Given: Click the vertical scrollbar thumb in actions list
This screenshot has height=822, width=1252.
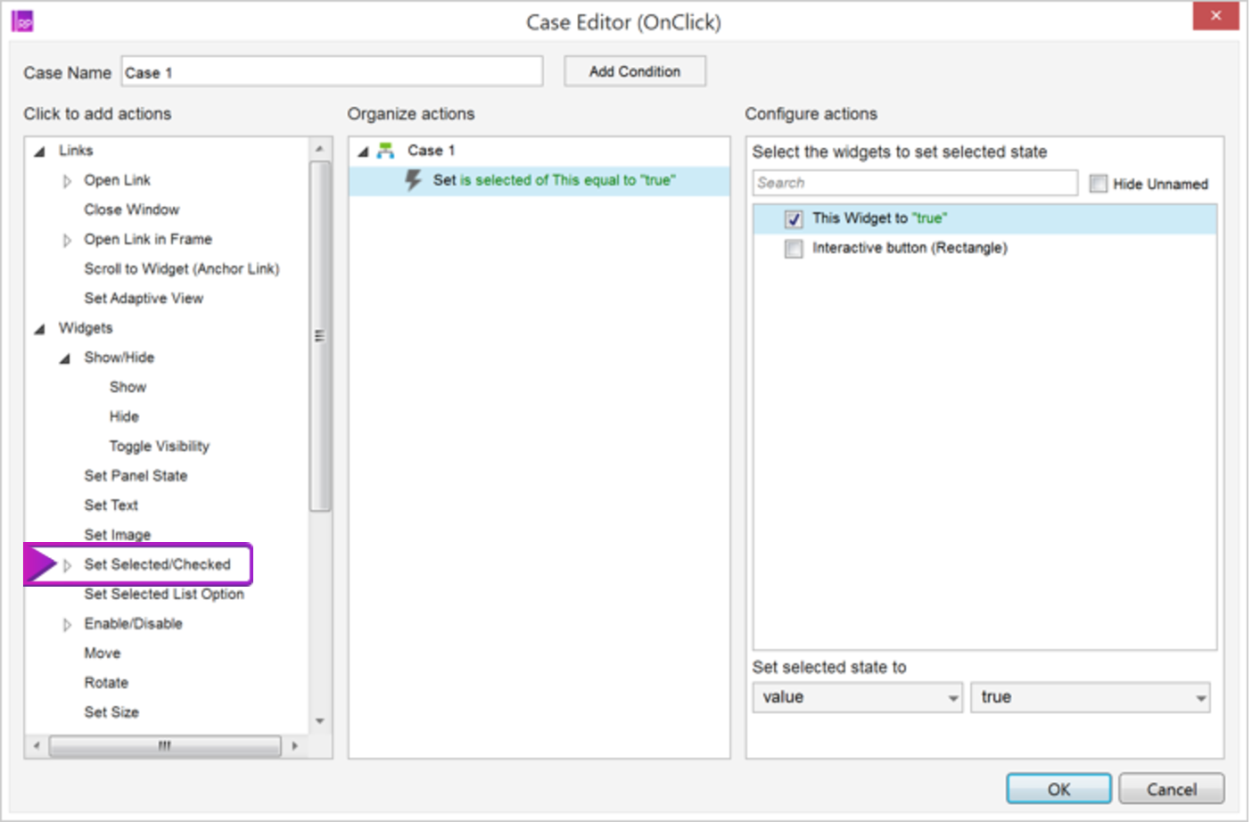Looking at the screenshot, I should tap(319, 336).
